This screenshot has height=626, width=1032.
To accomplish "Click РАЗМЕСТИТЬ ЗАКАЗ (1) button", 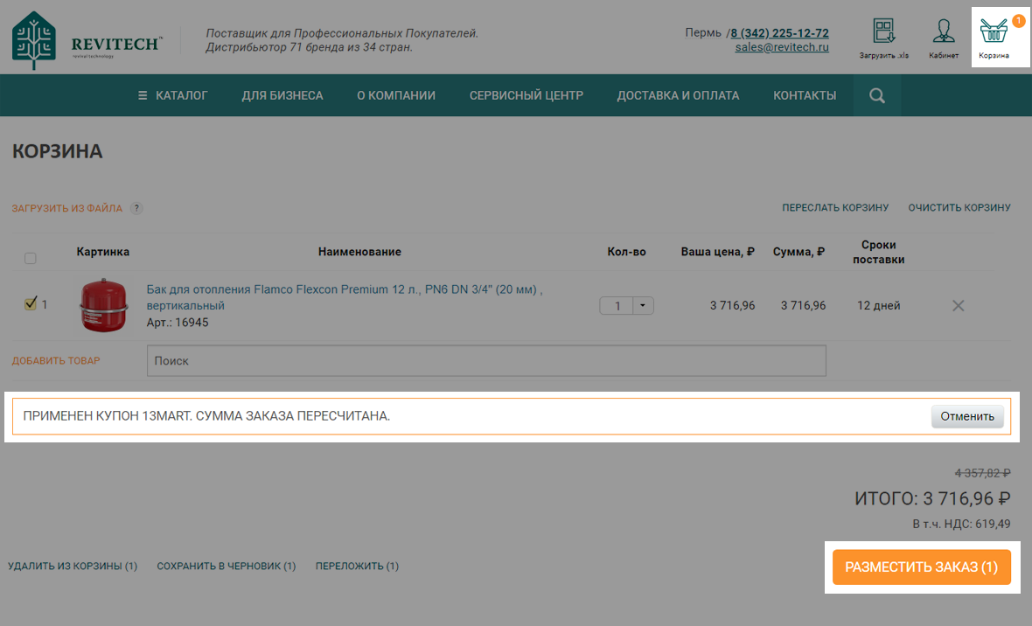I will 922,567.
